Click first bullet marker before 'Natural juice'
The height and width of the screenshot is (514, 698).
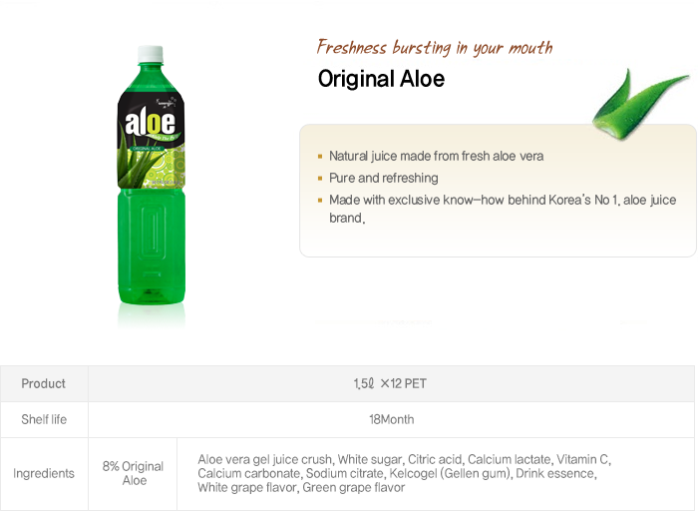point(320,157)
